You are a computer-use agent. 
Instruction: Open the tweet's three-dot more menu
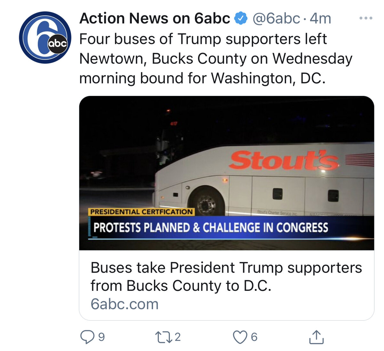pyautogui.click(x=366, y=18)
